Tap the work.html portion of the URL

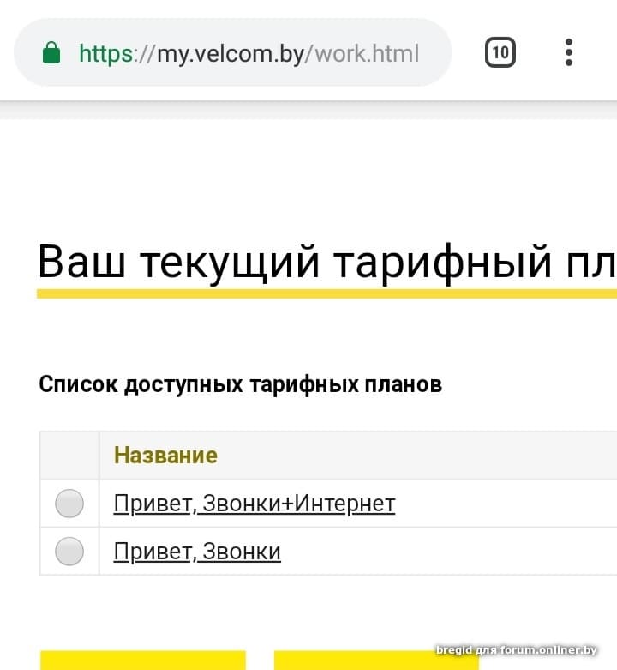point(367,54)
